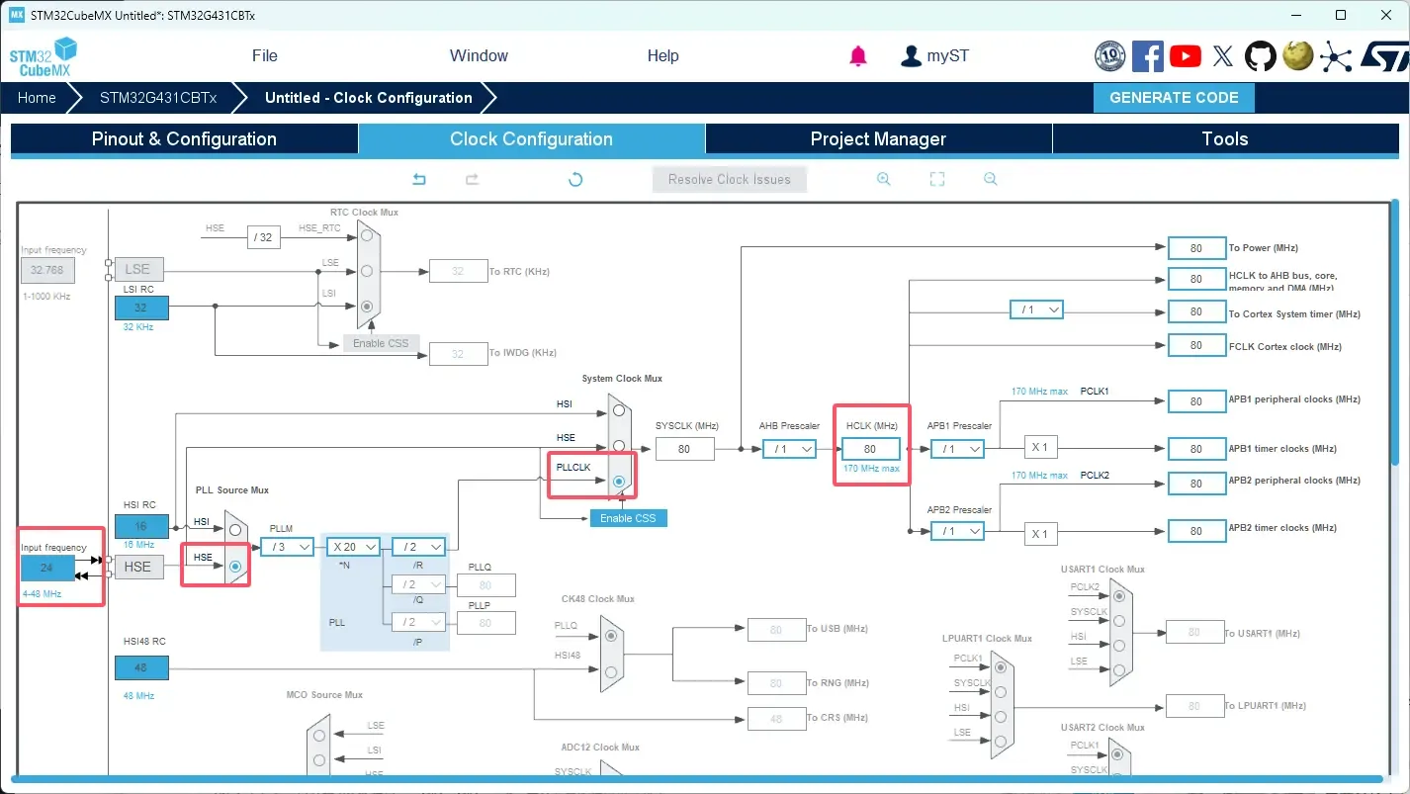
Task: Open the PLLM /3 divider dropdown
Action: (x=287, y=547)
